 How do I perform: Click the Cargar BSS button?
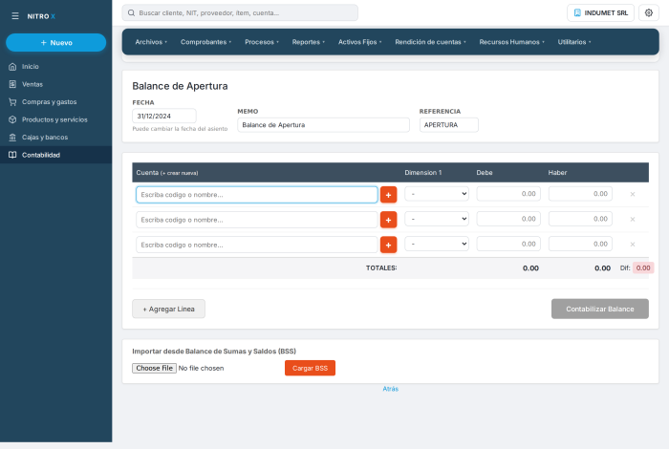(x=310, y=368)
